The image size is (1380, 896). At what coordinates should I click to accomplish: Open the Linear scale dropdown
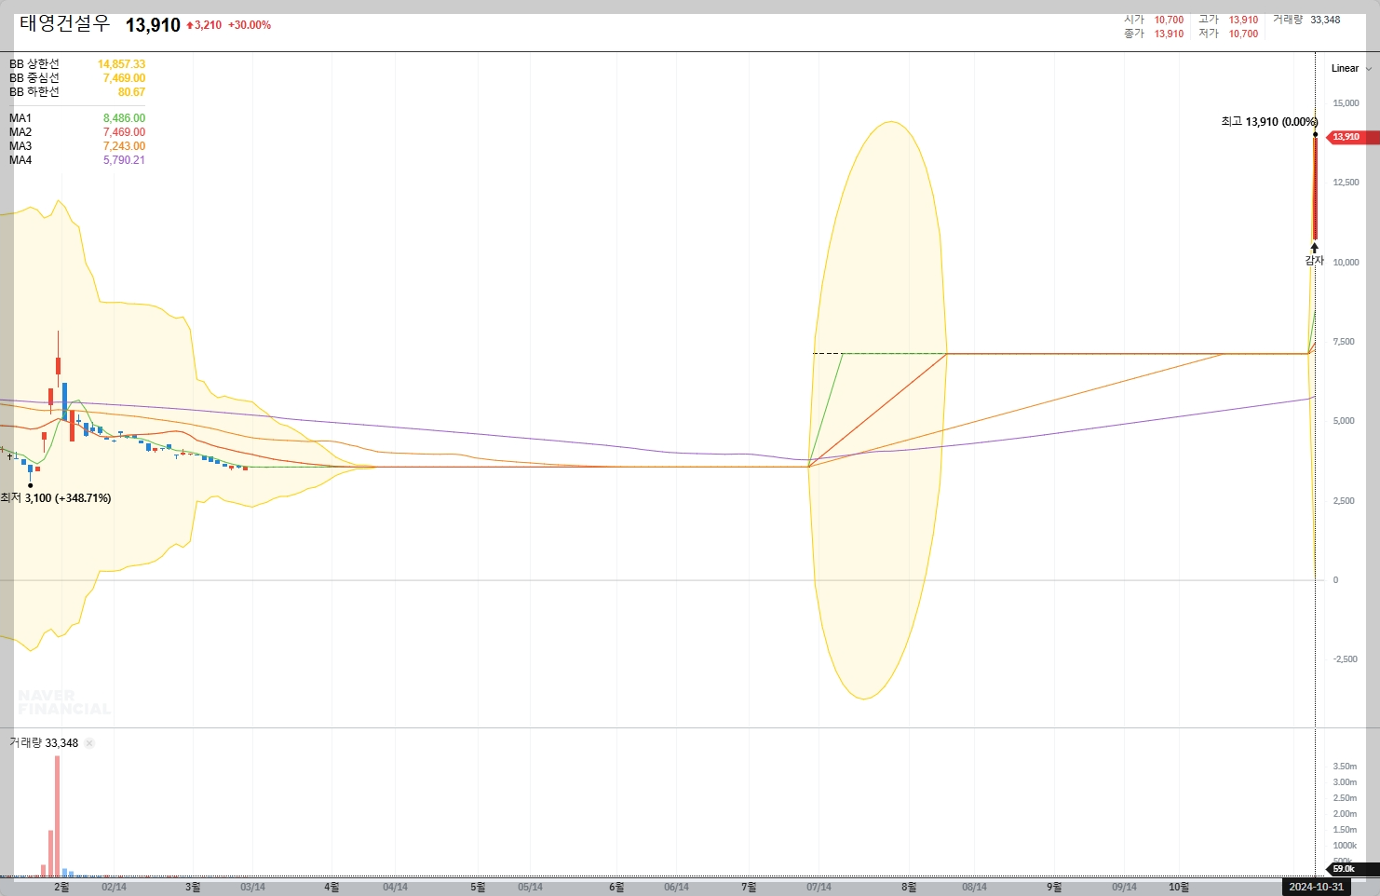(x=1350, y=68)
